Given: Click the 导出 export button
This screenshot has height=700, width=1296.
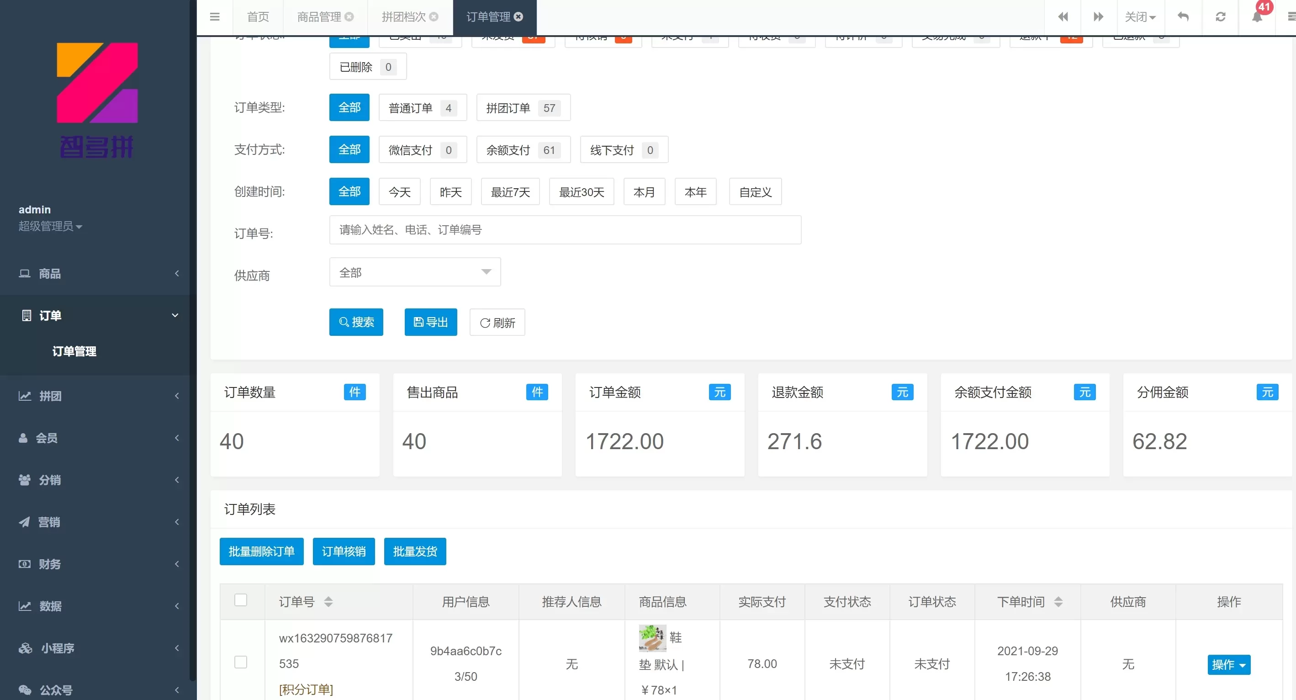Looking at the screenshot, I should [x=431, y=322].
